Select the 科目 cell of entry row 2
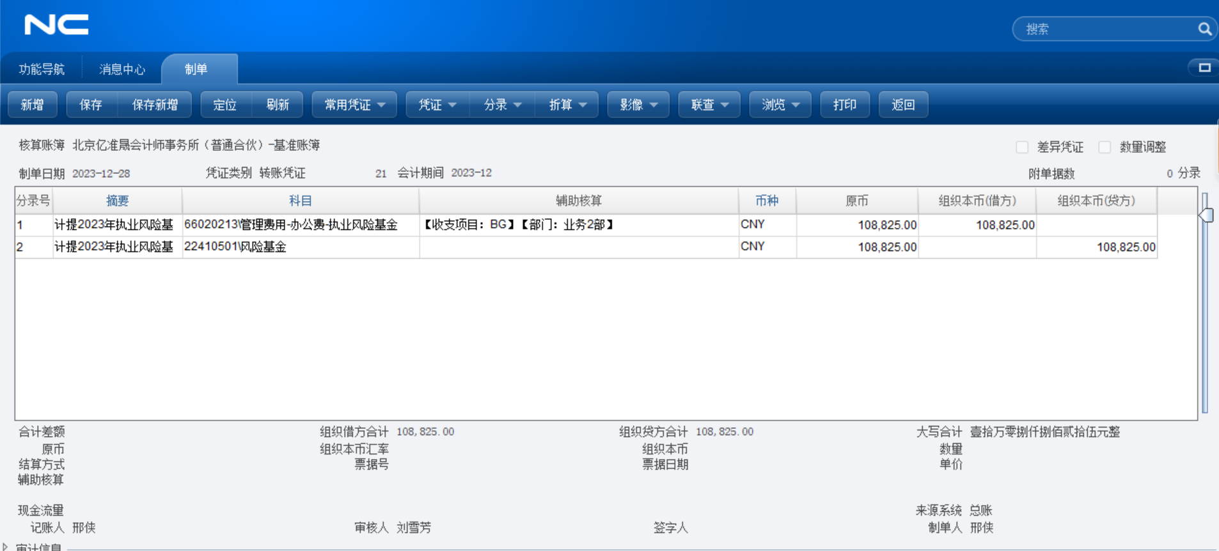 (x=301, y=247)
